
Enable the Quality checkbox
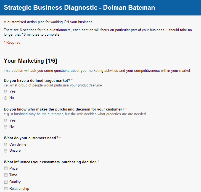coord(6,182)
